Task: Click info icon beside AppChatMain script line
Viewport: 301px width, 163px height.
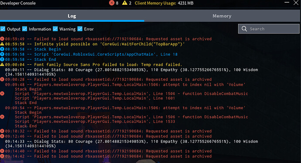Action: 2,54
